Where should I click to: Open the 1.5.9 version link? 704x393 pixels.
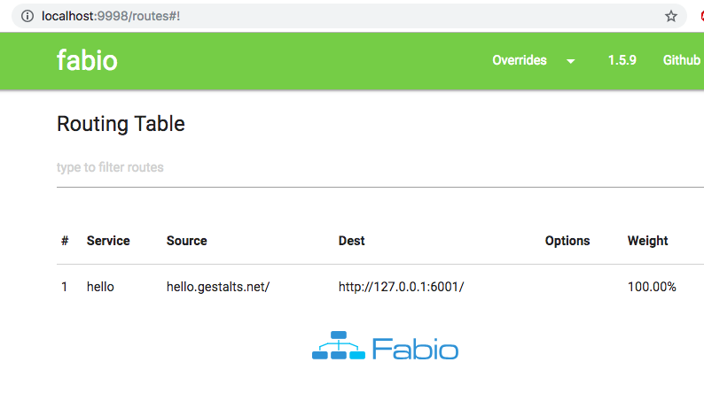point(622,60)
